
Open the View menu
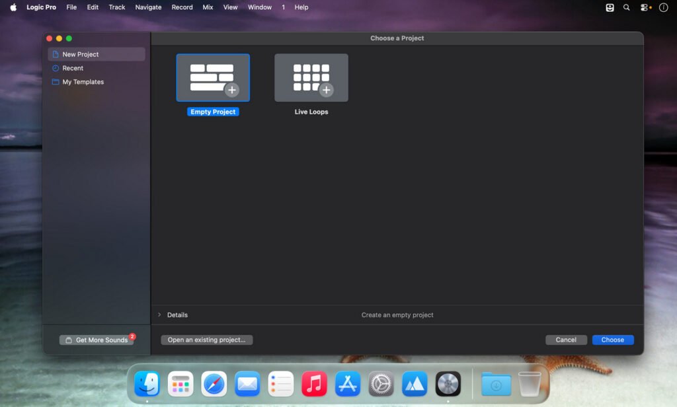230,7
